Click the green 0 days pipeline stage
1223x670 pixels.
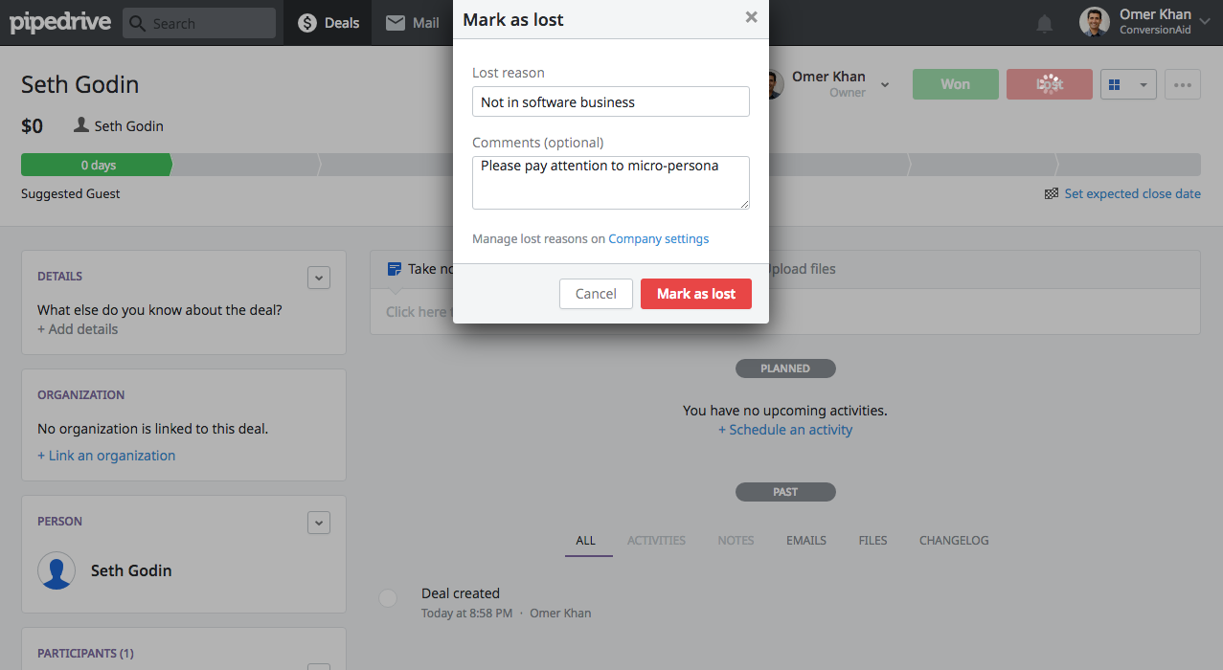[97, 165]
